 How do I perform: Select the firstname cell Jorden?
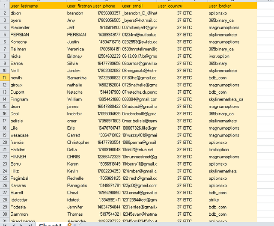click(79, 71)
